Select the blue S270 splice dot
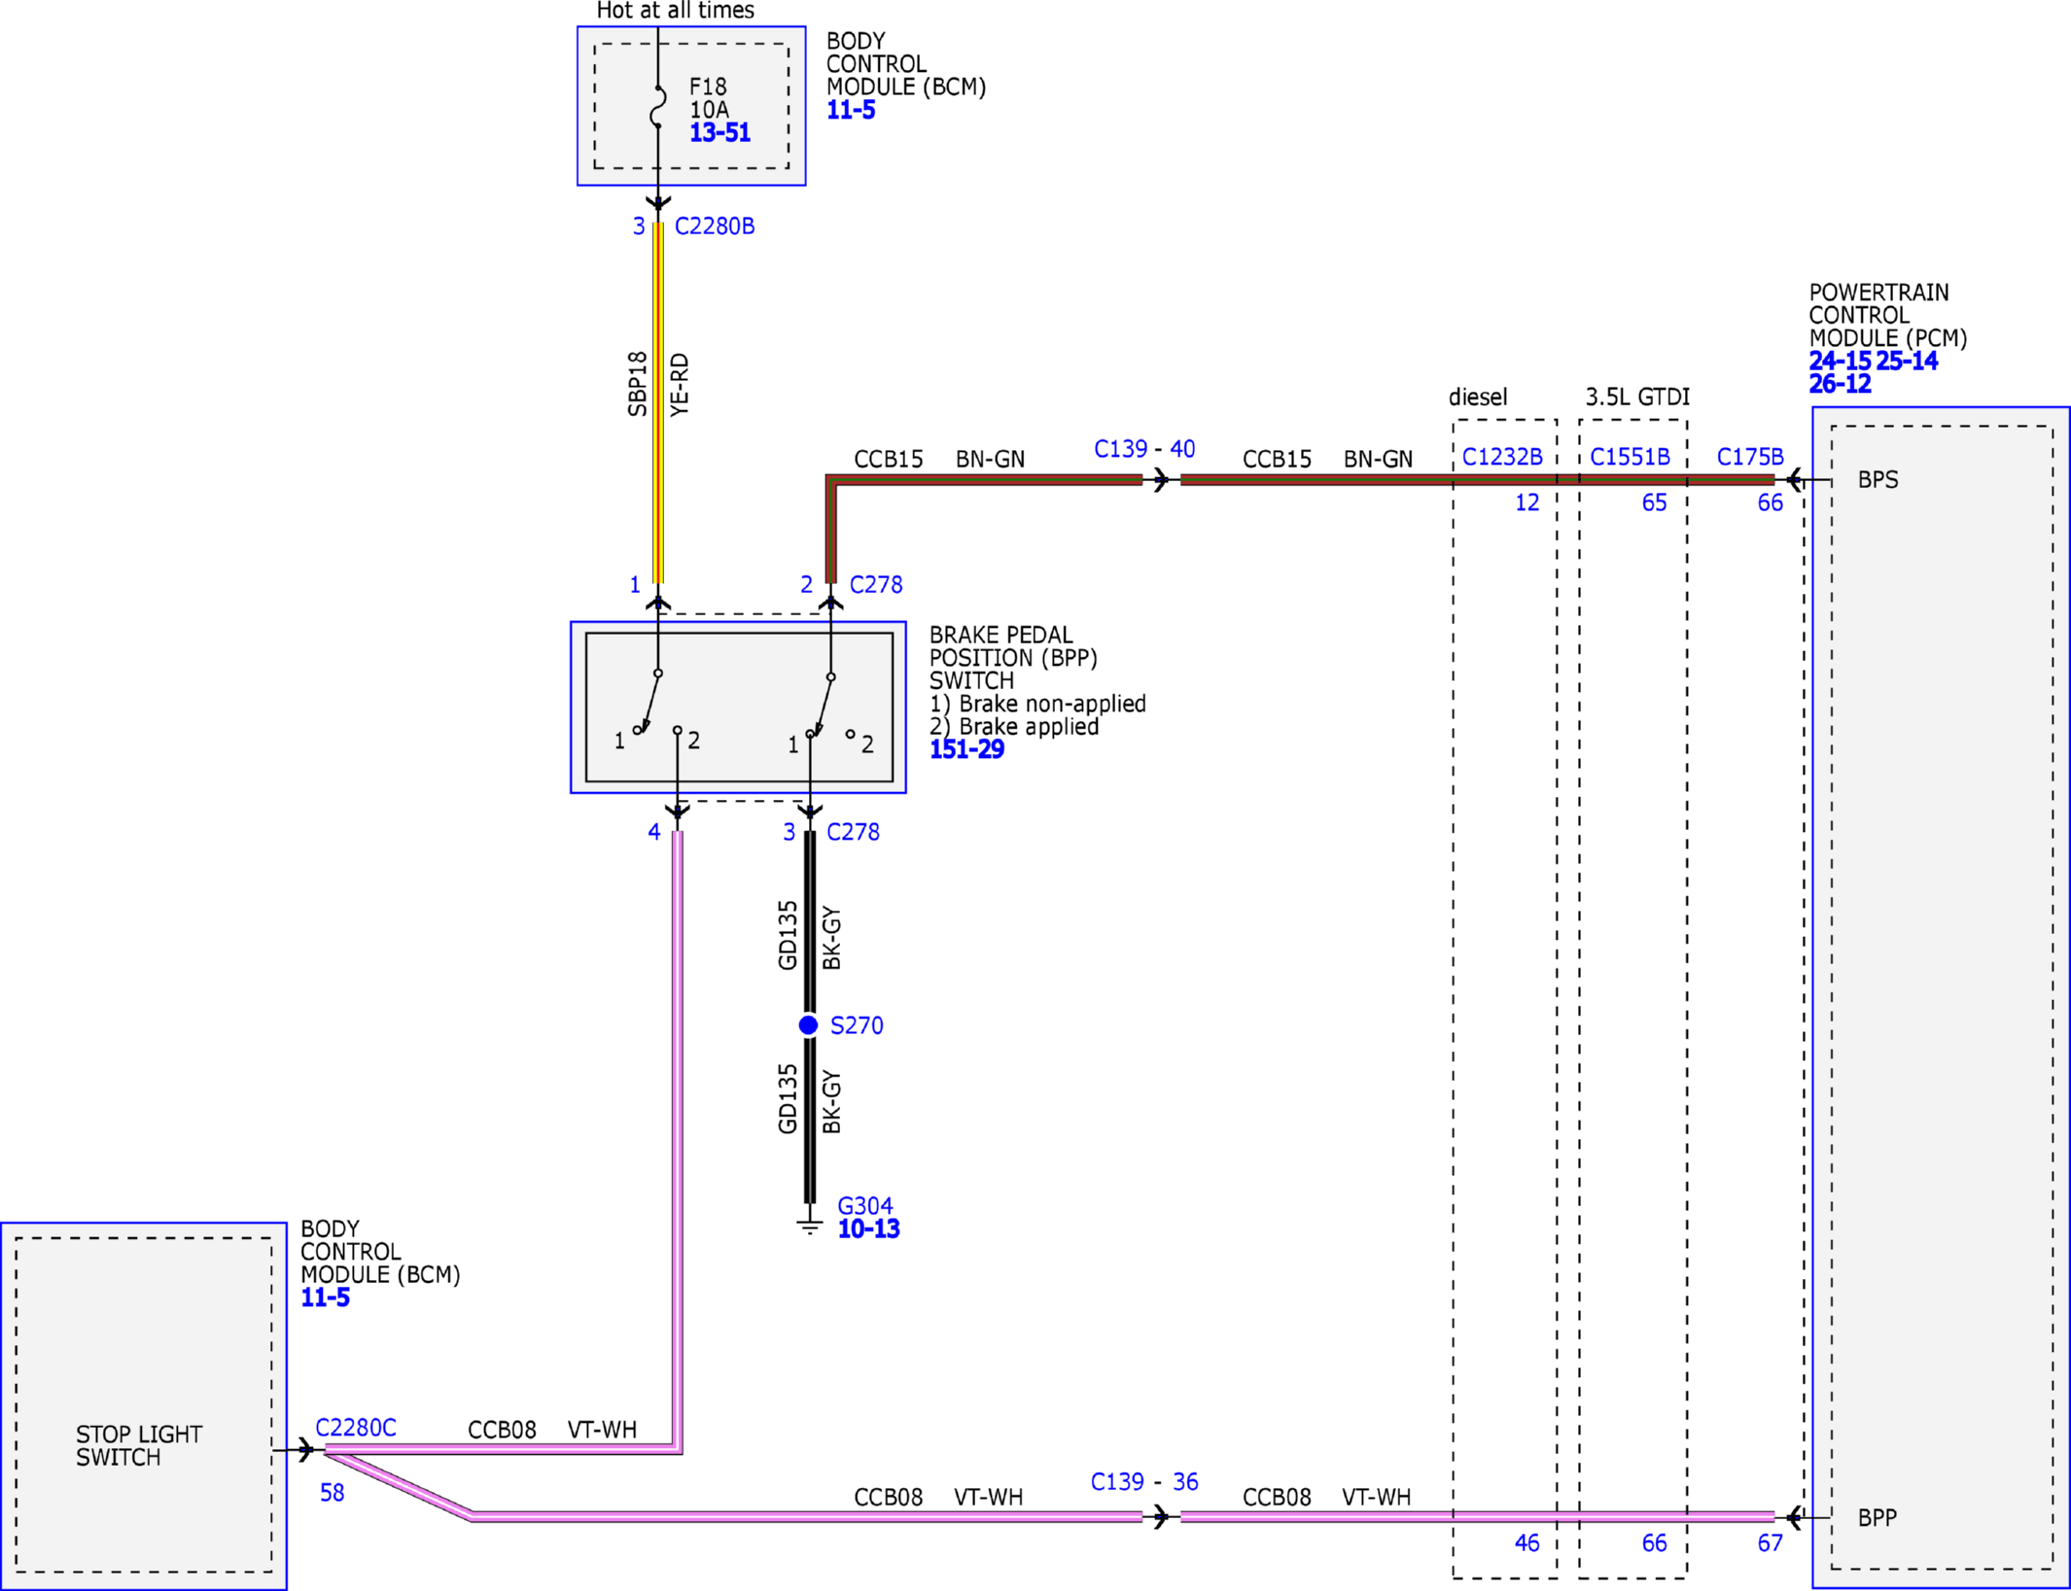 click(x=808, y=1025)
